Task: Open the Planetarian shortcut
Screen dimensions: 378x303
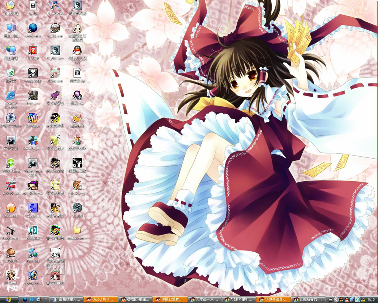Action: (55, 8)
